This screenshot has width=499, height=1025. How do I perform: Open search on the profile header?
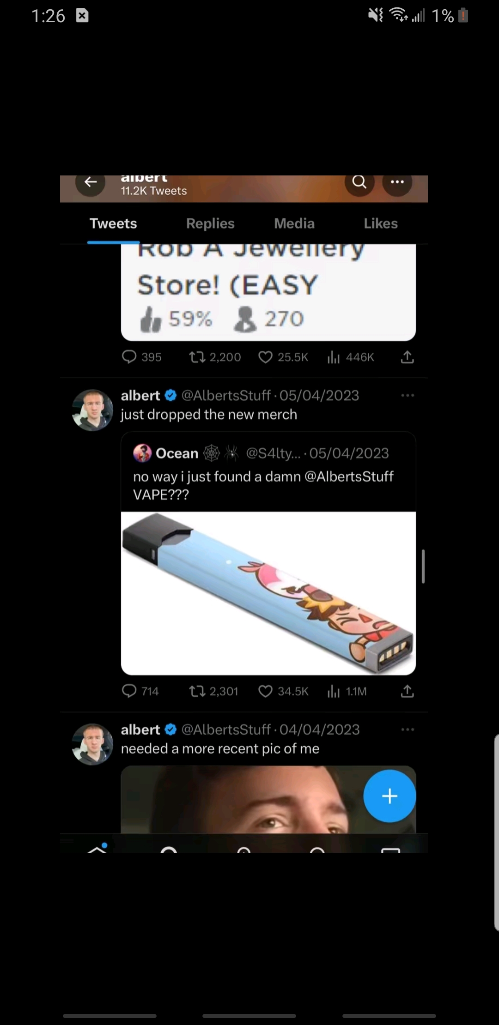pos(359,182)
